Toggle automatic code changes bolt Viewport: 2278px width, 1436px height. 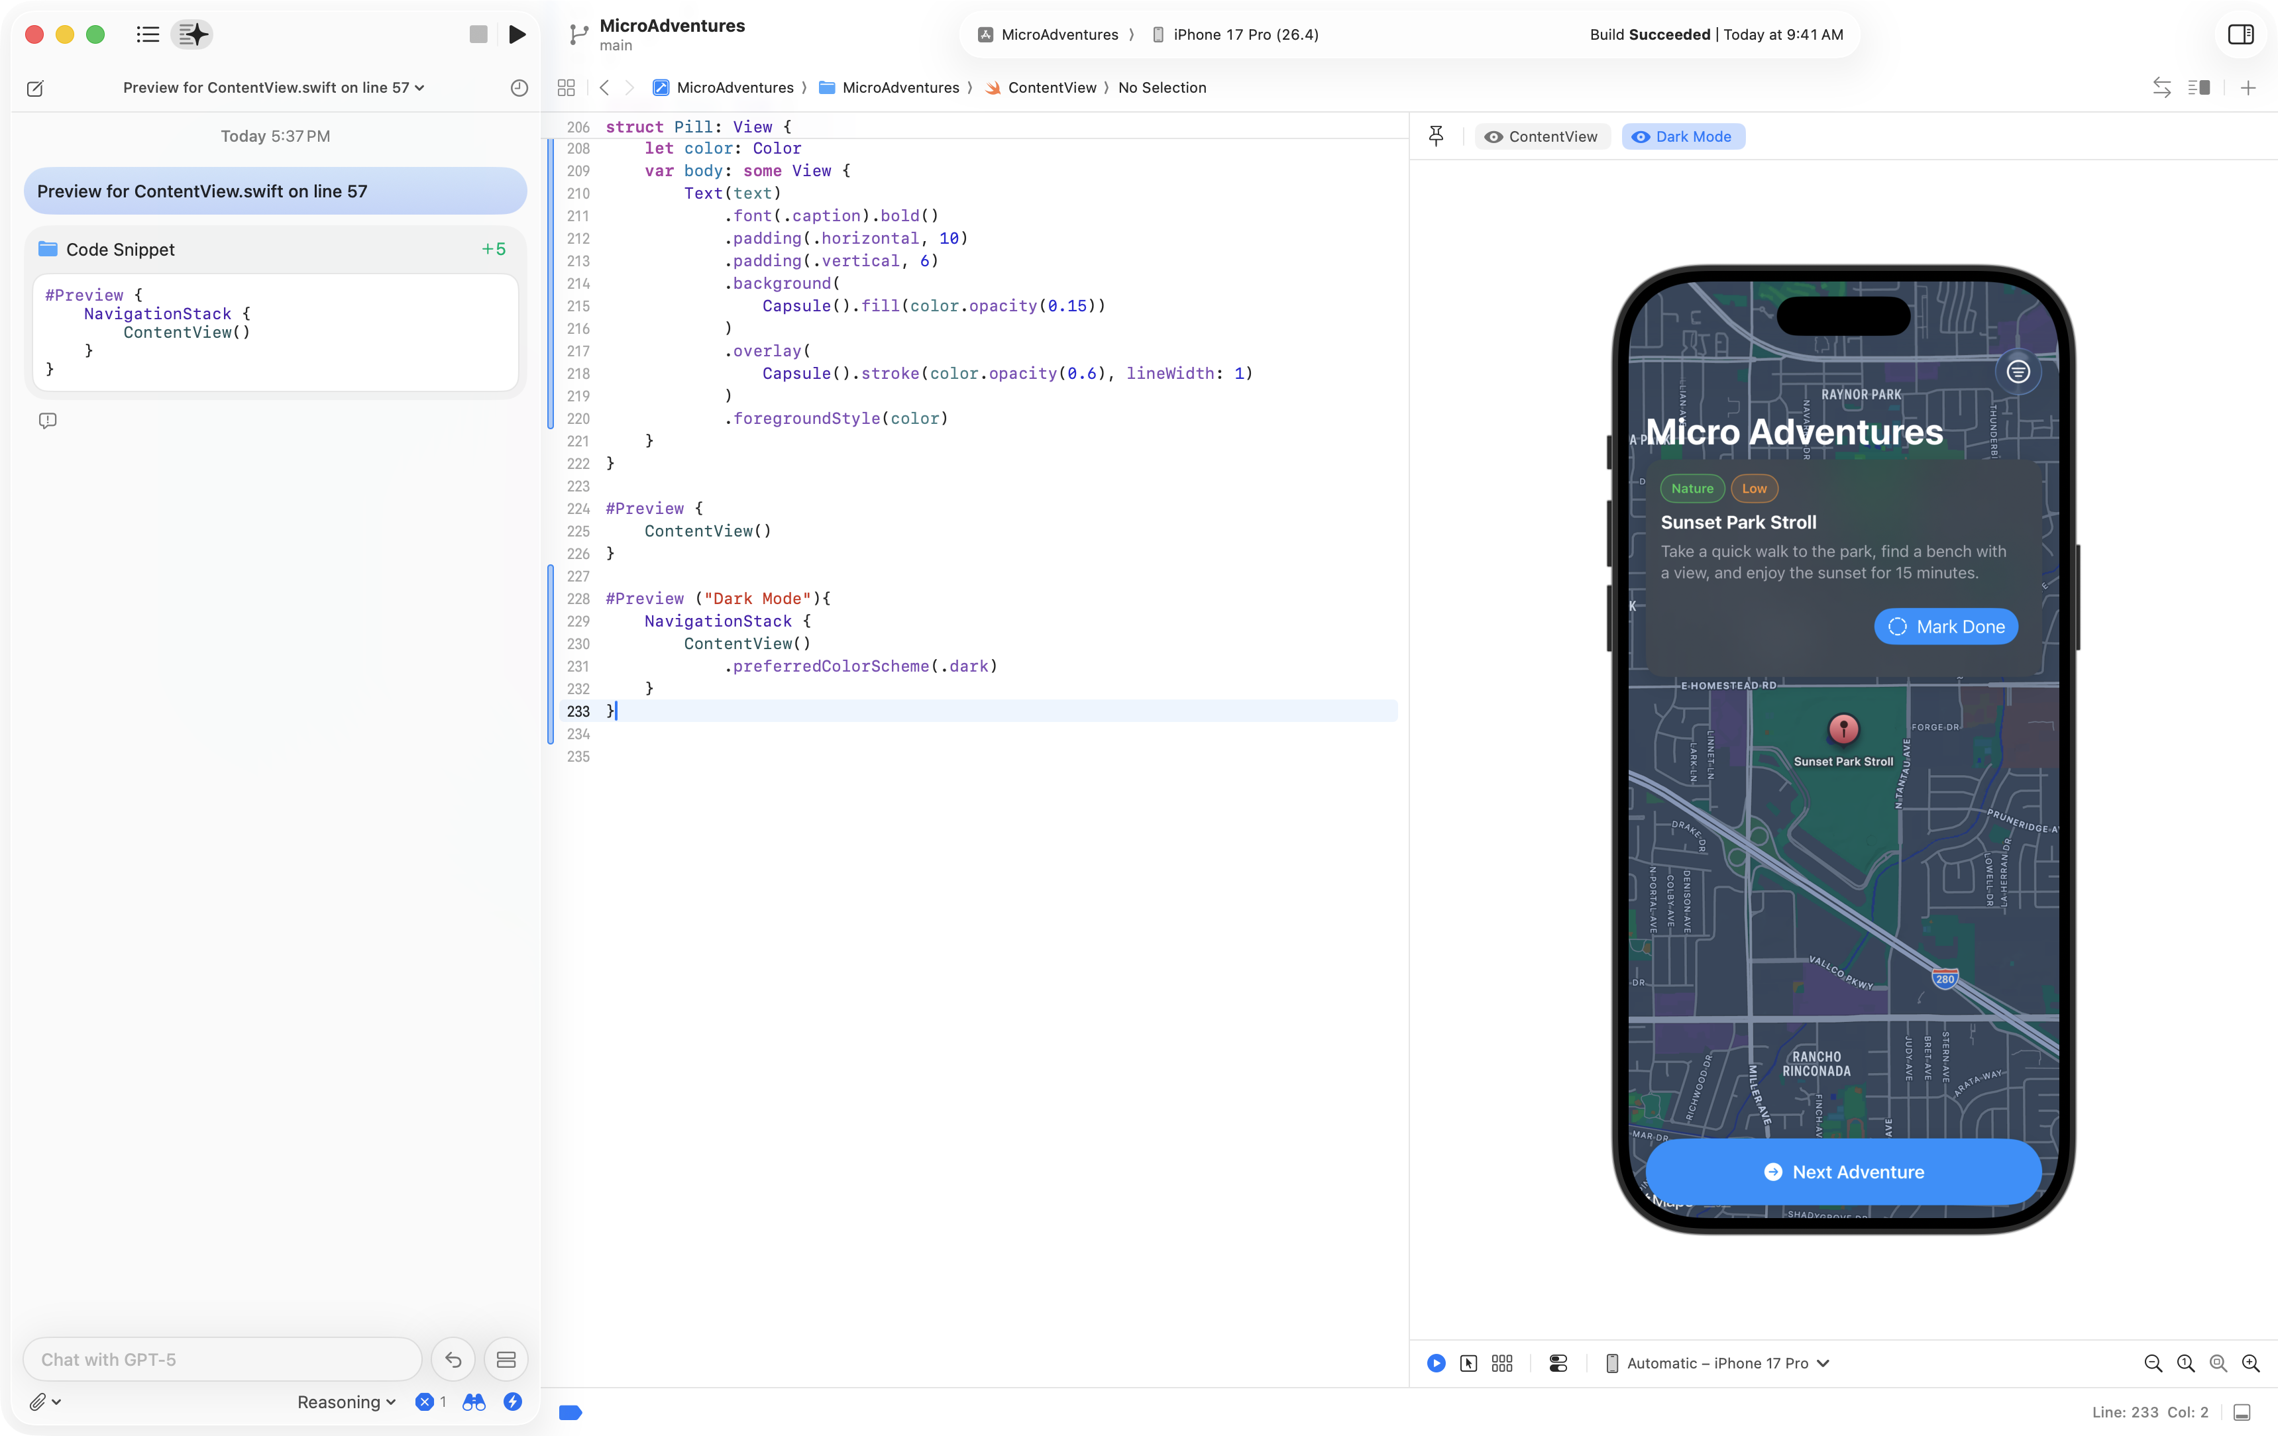click(x=513, y=1402)
